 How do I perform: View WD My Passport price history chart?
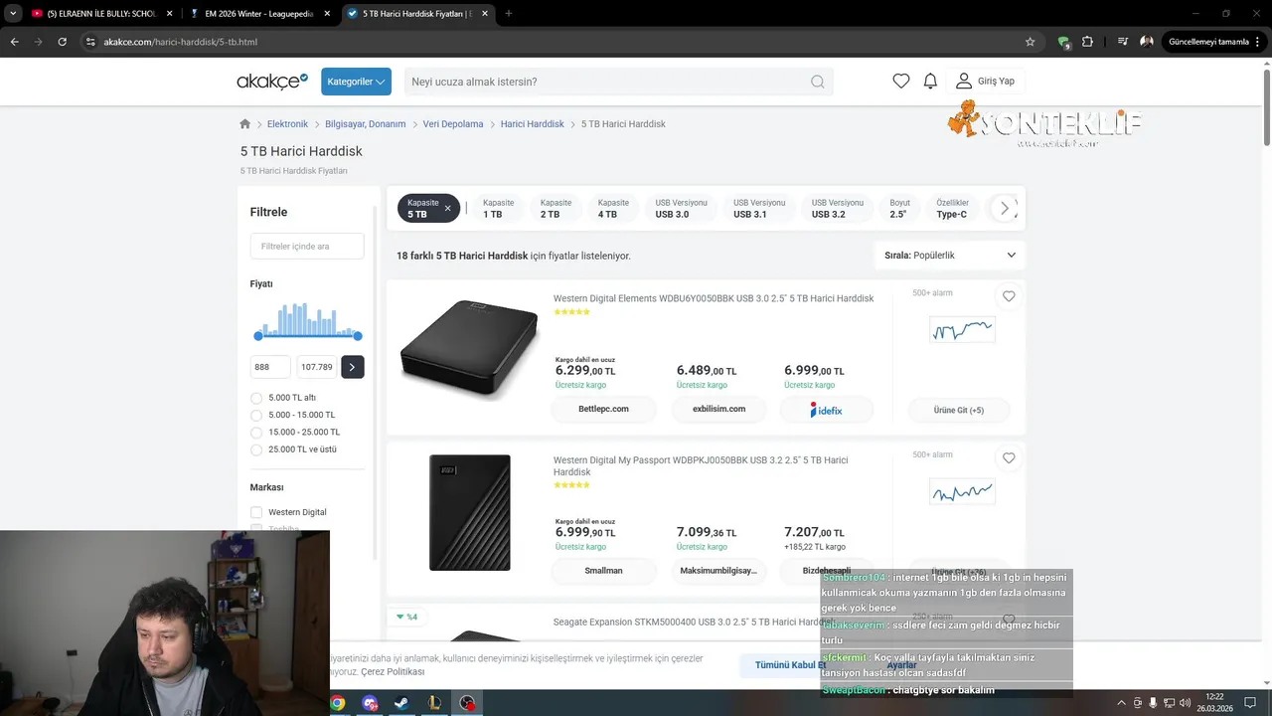(962, 491)
